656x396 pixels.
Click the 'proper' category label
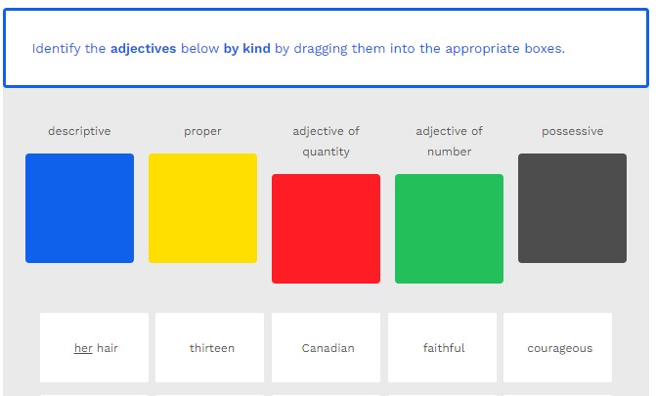(x=202, y=131)
